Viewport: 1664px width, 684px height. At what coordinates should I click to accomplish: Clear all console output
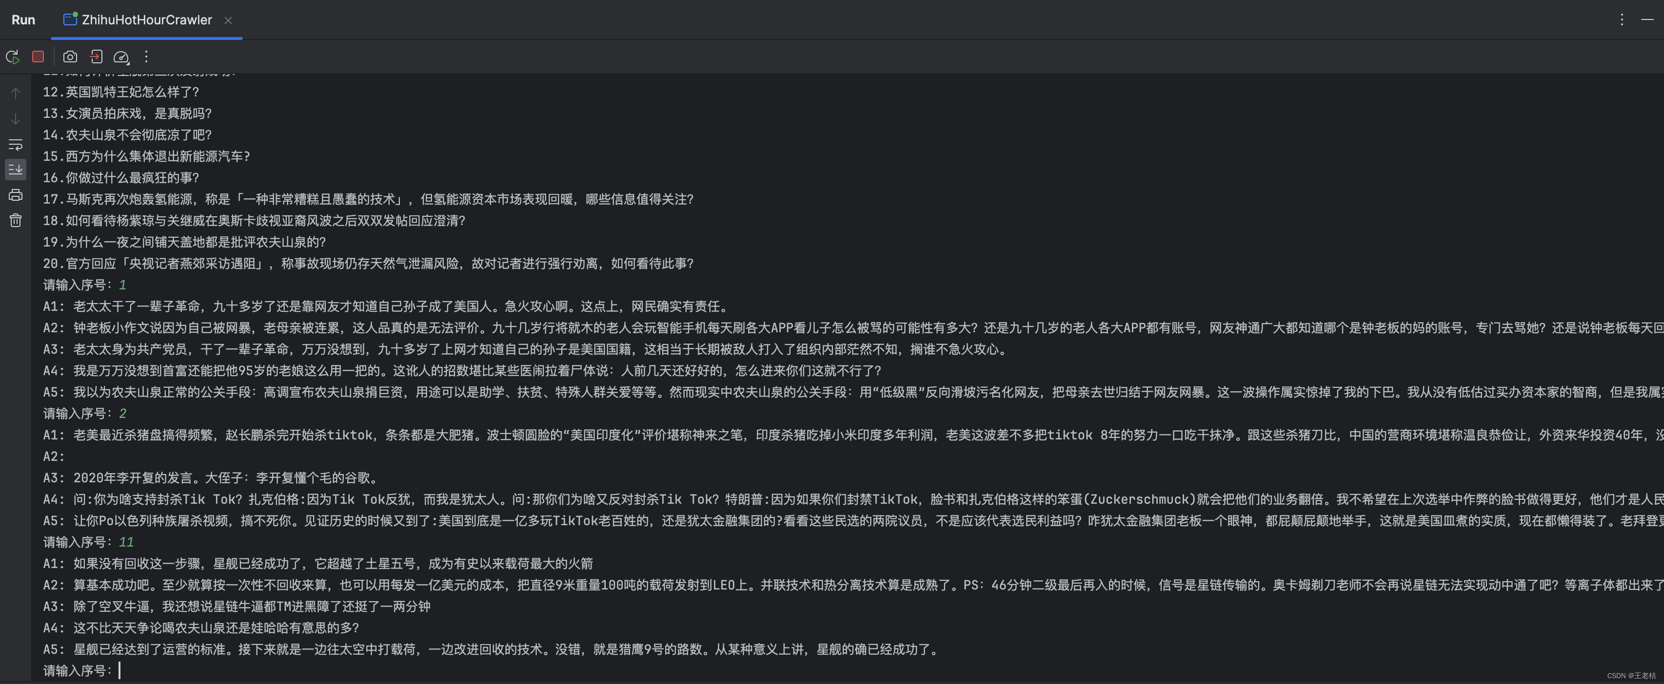click(x=16, y=221)
